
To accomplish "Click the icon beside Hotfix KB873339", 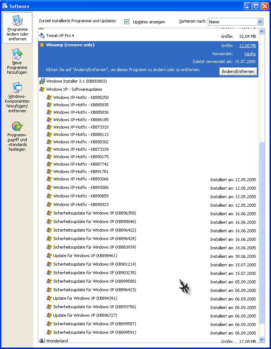I will click(x=49, y=149).
